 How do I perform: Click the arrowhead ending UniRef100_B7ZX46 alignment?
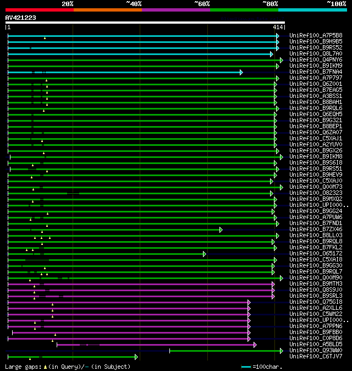pyautogui.click(x=221, y=230)
